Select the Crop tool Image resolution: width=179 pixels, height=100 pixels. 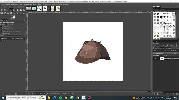coord(14,10)
